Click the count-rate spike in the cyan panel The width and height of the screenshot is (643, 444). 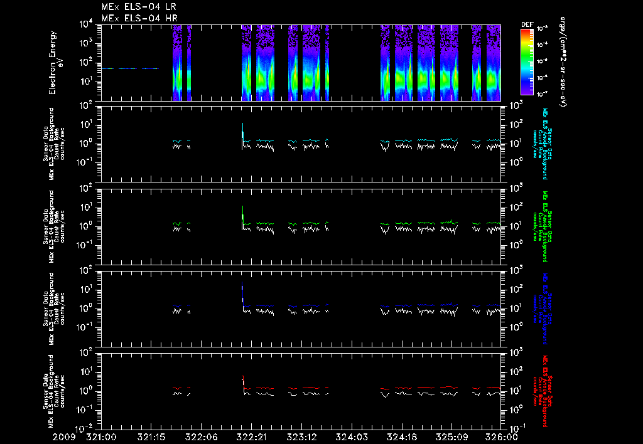[243, 133]
